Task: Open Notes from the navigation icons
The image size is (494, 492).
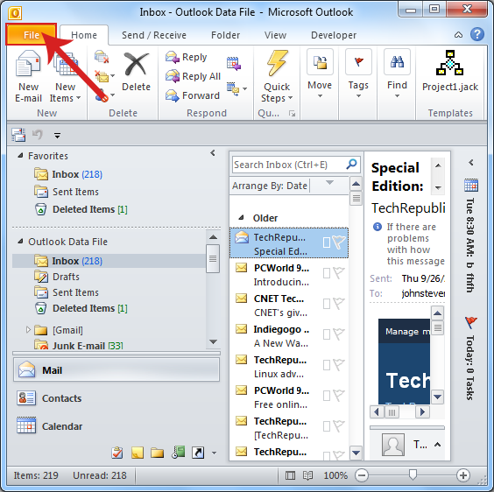Action: (138, 453)
